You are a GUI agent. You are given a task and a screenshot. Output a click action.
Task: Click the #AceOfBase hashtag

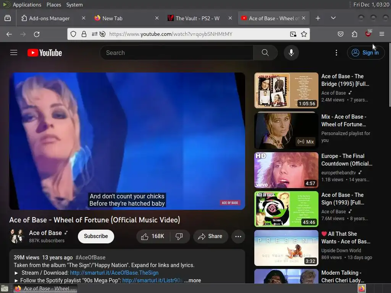pos(90,258)
